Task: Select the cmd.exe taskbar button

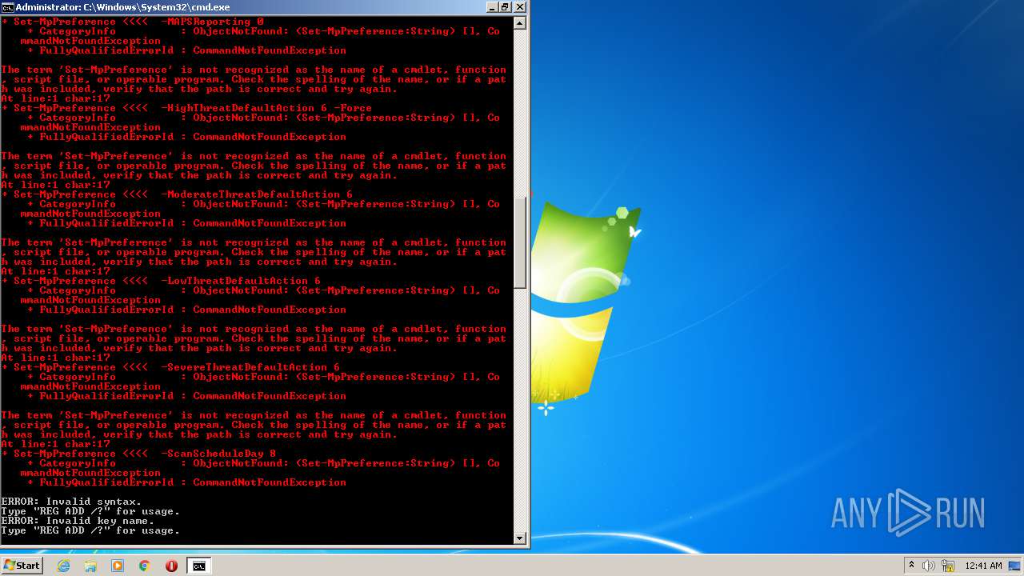Action: 199,566
